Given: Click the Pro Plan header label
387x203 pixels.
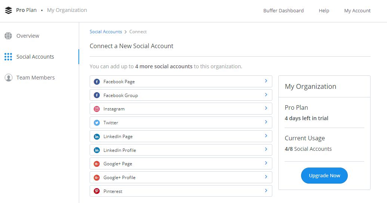Looking at the screenshot, I should [27, 10].
